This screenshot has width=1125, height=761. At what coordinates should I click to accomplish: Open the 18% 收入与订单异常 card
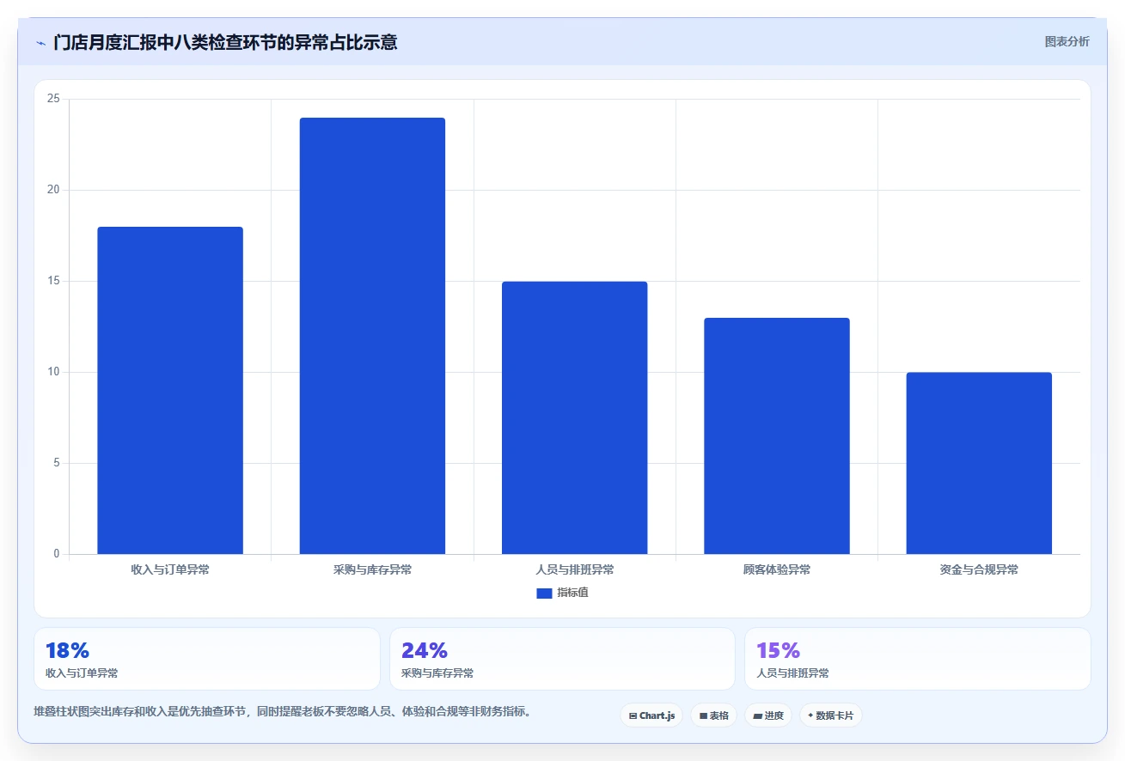[x=207, y=659]
